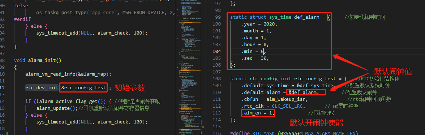Click the .rtc_clk field name
Viewport: 425px width, 135px height.
point(253,106)
